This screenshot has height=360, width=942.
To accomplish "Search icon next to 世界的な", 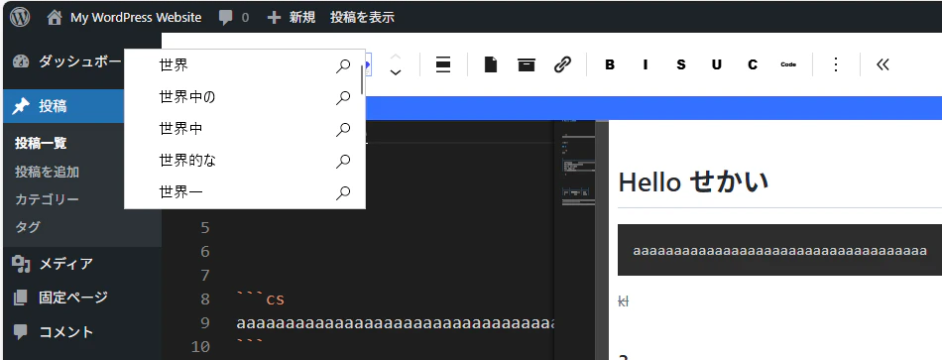I will coord(343,161).
